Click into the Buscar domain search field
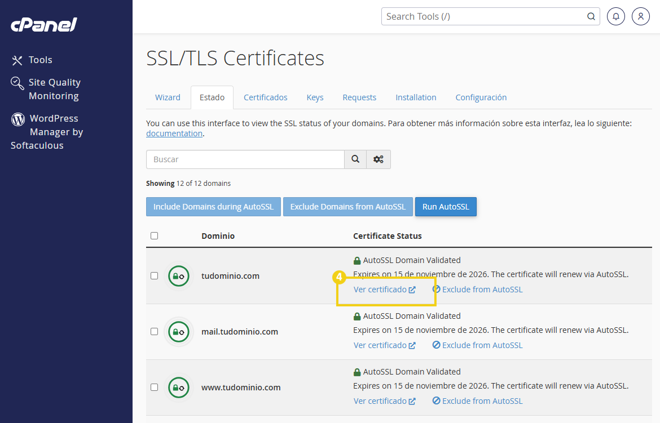660x423 pixels. tap(245, 159)
